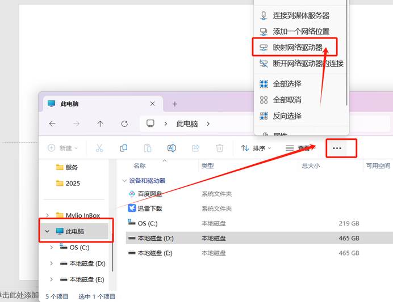Open the three-dot See more menu

(x=337, y=148)
